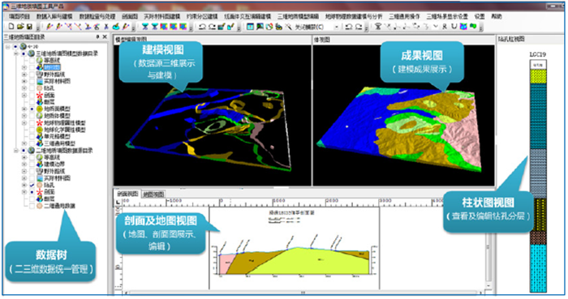Click the green toolbar icon at far right
The image size is (568, 299).
(x=473, y=27)
